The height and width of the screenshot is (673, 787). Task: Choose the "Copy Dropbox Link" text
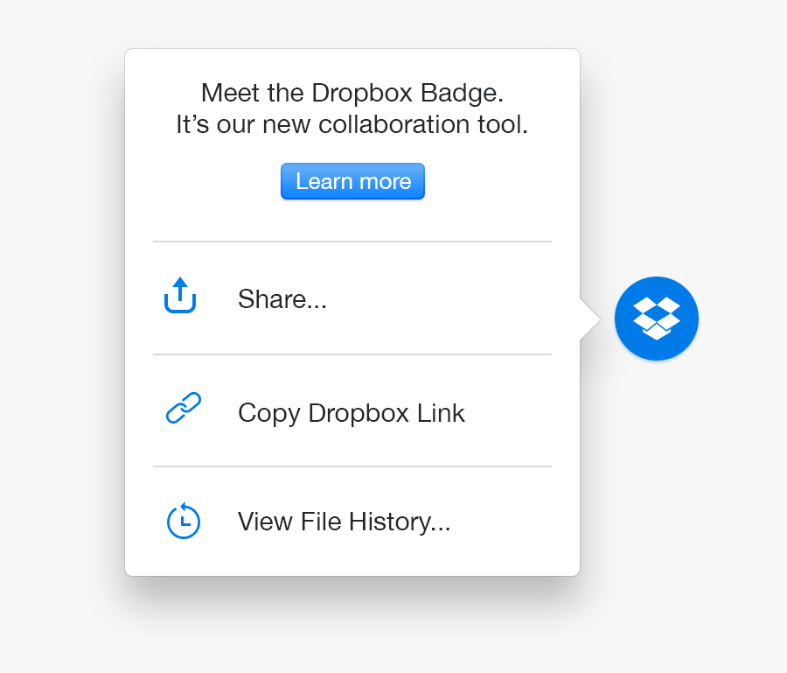point(351,412)
